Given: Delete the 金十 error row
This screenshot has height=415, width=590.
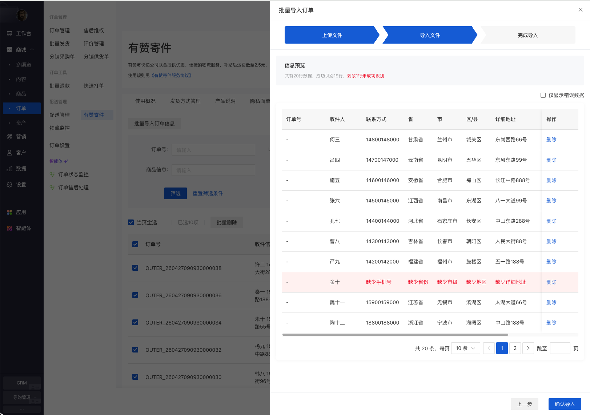Looking at the screenshot, I should 551,282.
